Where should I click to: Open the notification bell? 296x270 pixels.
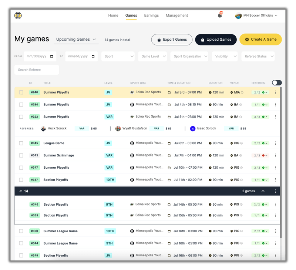tap(220, 15)
